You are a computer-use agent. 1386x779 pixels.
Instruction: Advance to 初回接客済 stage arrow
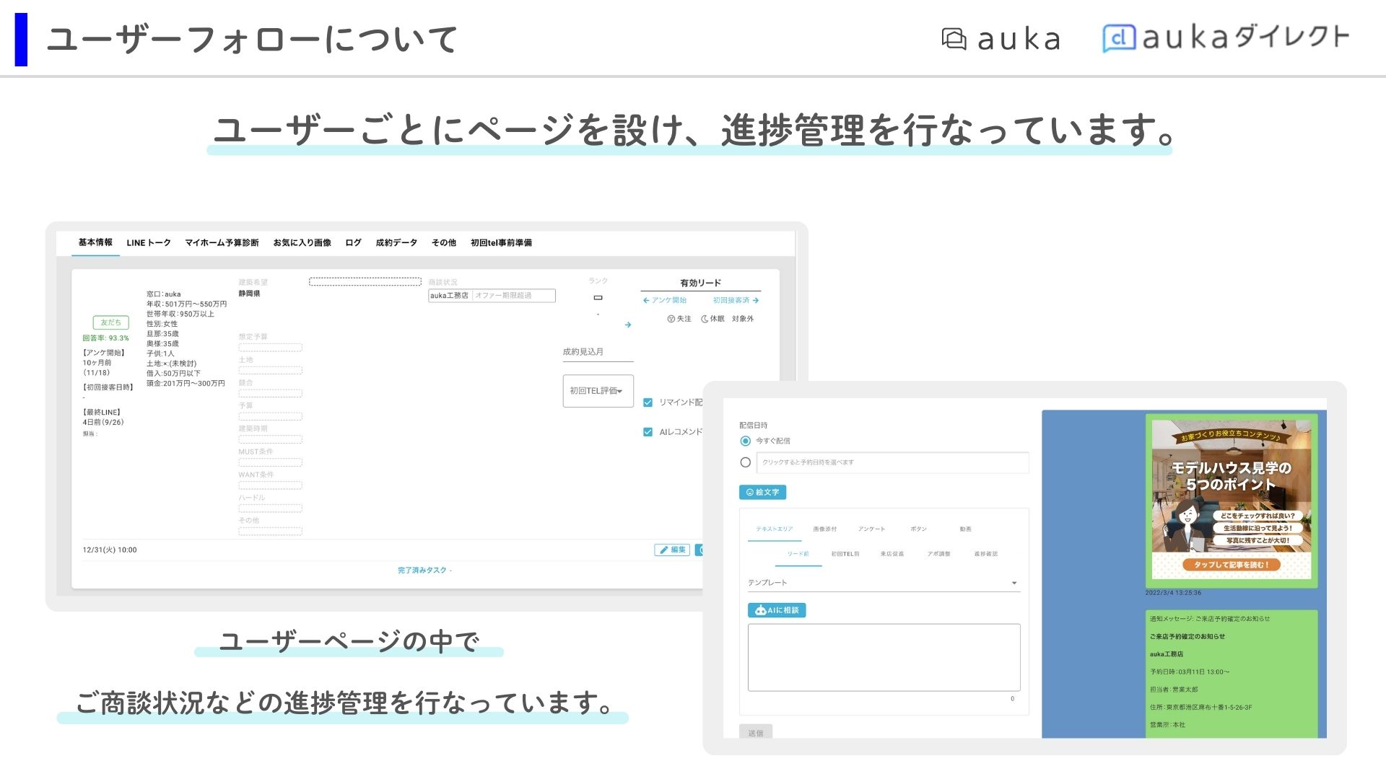click(736, 300)
